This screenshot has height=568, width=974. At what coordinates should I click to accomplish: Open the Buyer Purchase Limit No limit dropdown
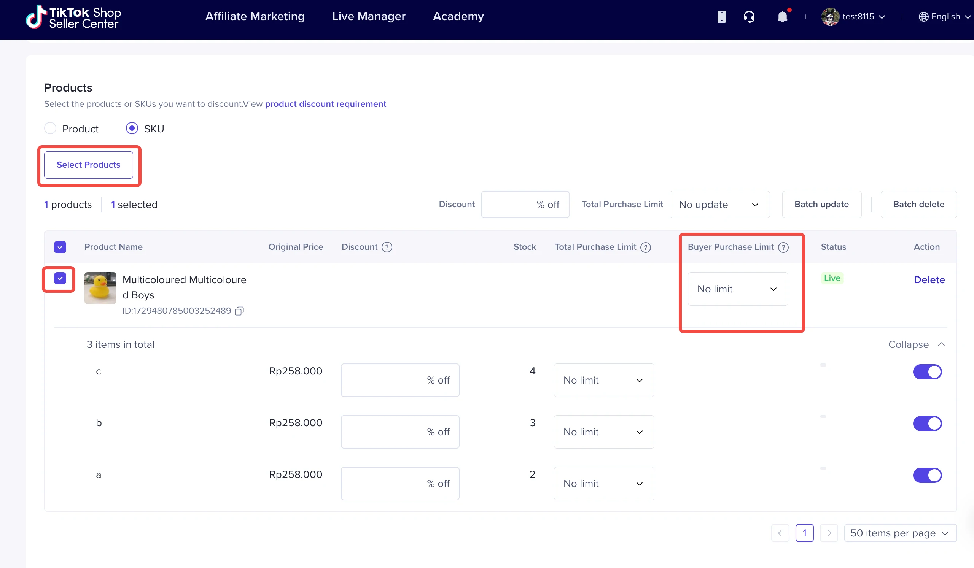point(737,289)
